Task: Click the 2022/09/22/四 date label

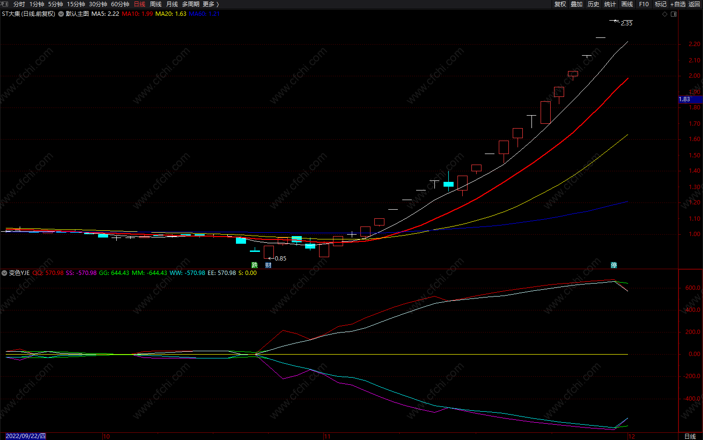Action: click(x=26, y=436)
